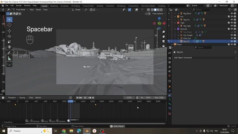The width and height of the screenshot is (238, 134).
Task: Pick the Annotate tool
Action: point(9,53)
